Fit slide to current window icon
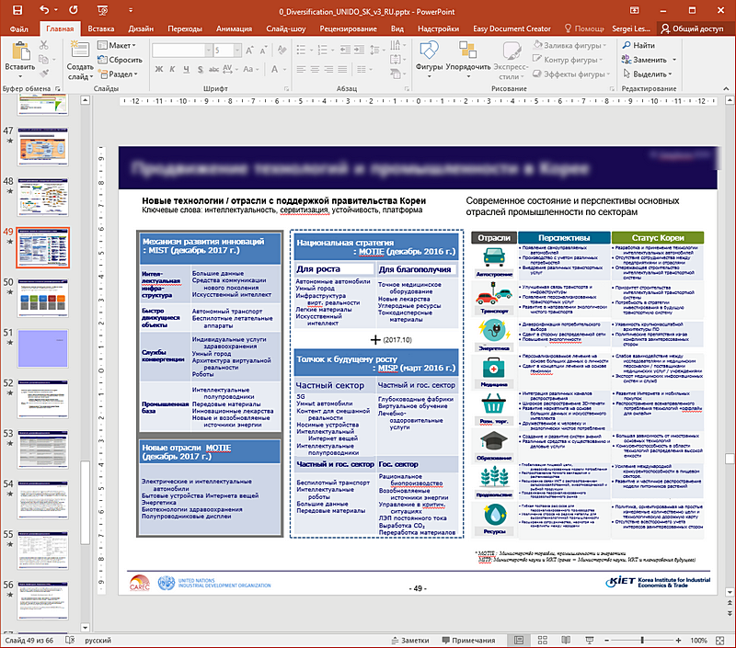The height and width of the screenshot is (648, 736). 720,641
